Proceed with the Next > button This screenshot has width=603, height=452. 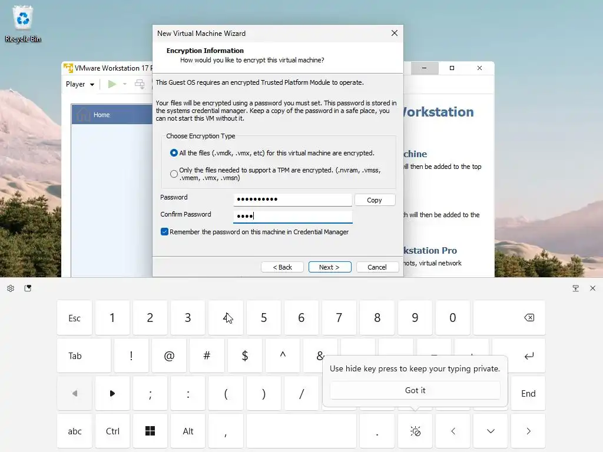(330, 267)
